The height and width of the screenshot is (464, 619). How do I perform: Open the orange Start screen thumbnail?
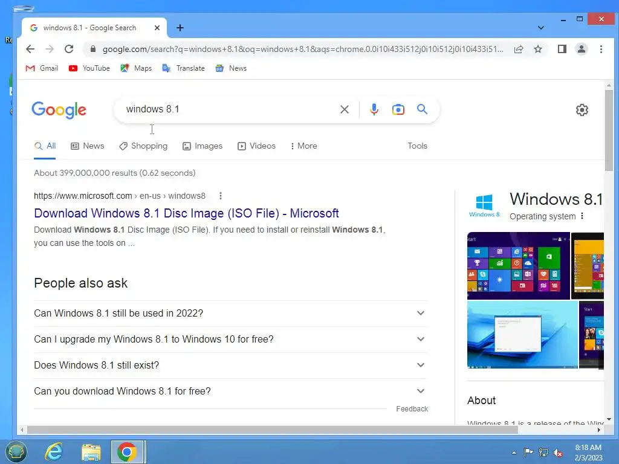point(588,266)
